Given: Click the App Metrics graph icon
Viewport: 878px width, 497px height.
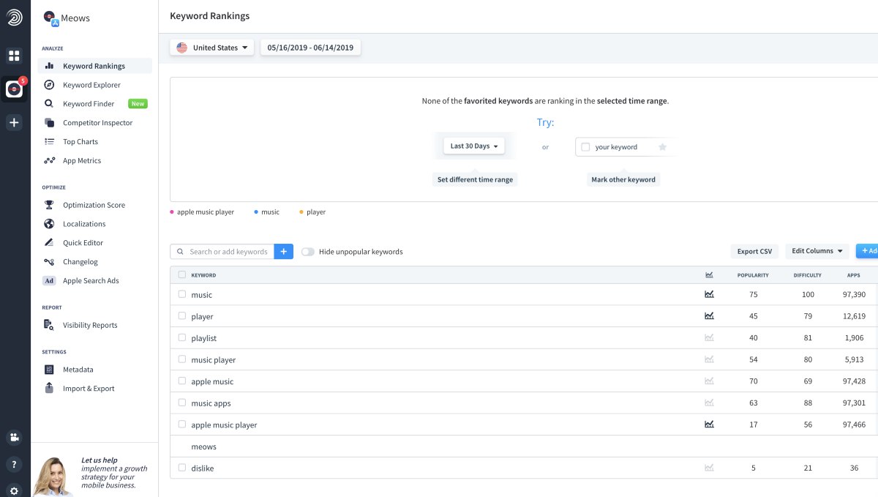Looking at the screenshot, I should pyautogui.click(x=49, y=161).
